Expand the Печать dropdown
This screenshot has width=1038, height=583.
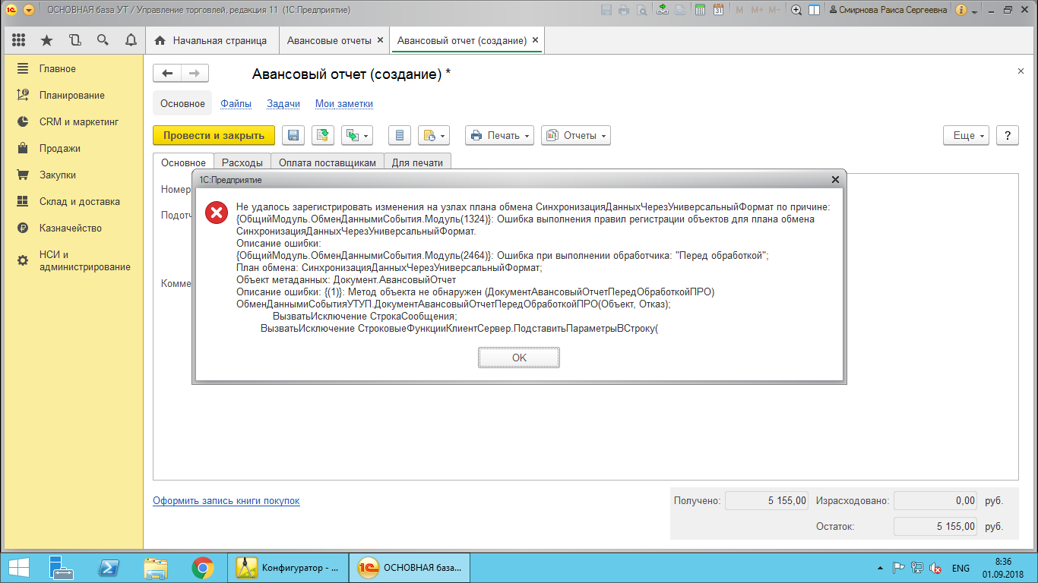(499, 136)
